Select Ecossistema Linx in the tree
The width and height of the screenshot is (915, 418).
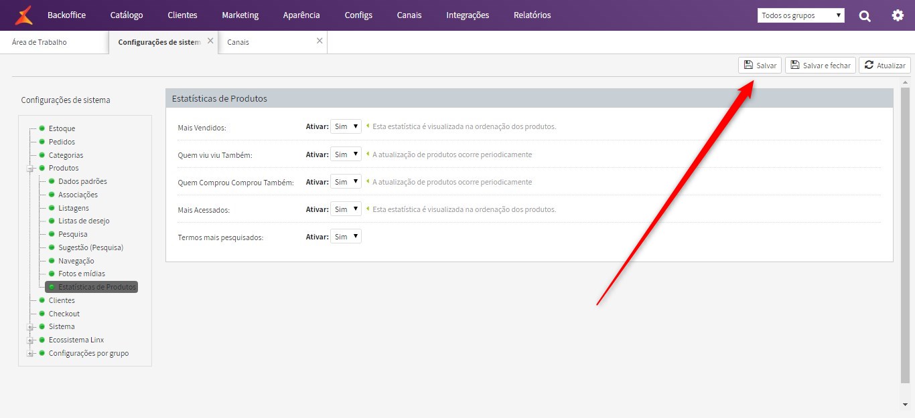(x=76, y=340)
